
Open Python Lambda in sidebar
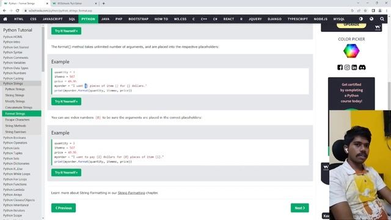[x=13, y=189]
